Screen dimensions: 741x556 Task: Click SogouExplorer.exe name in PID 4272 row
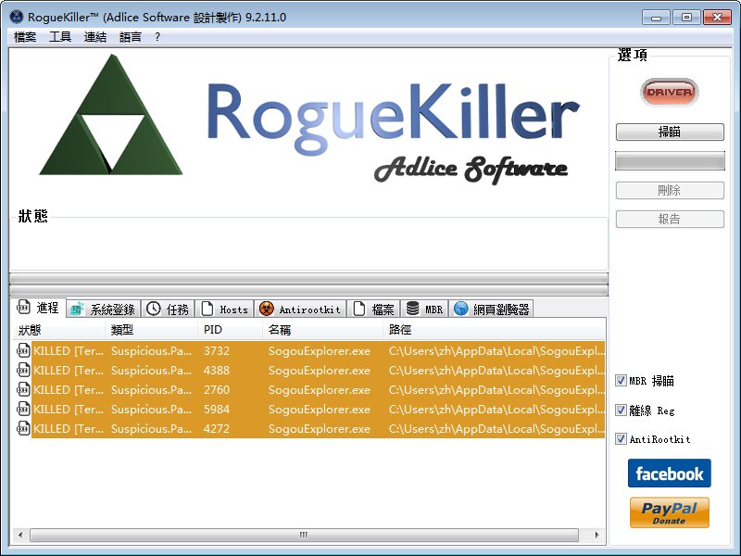point(319,428)
